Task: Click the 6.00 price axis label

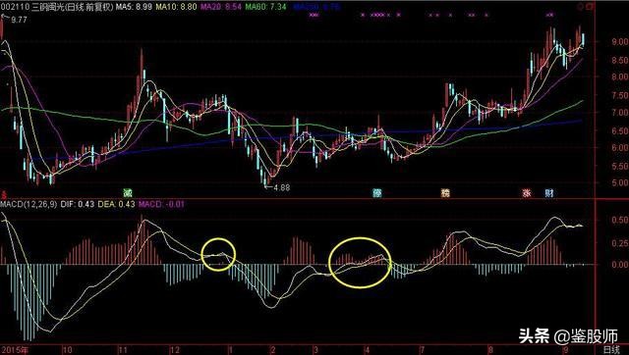Action: click(x=620, y=147)
